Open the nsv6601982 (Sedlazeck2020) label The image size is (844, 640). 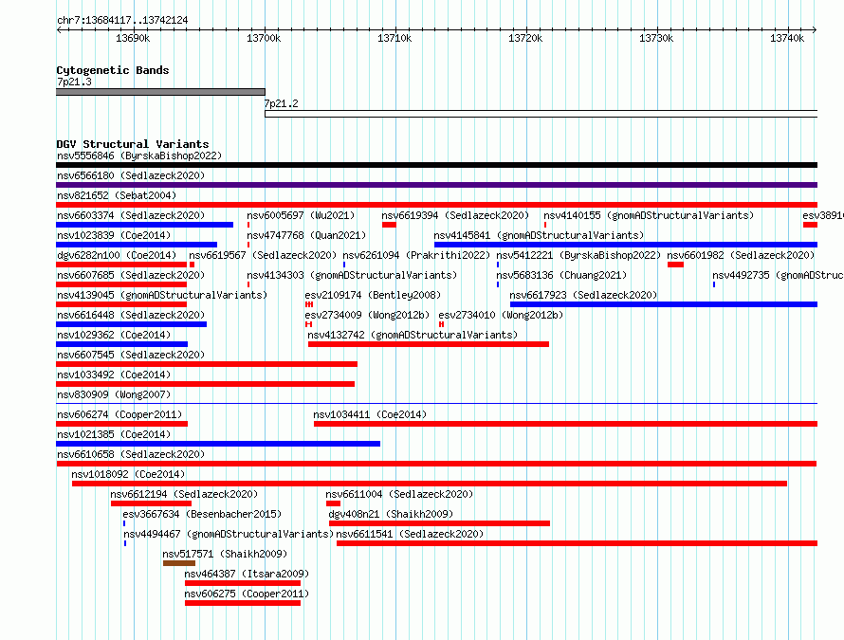pyautogui.click(x=741, y=256)
